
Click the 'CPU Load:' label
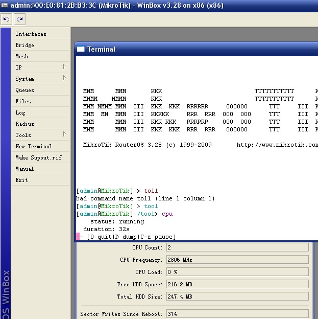pos(149,272)
